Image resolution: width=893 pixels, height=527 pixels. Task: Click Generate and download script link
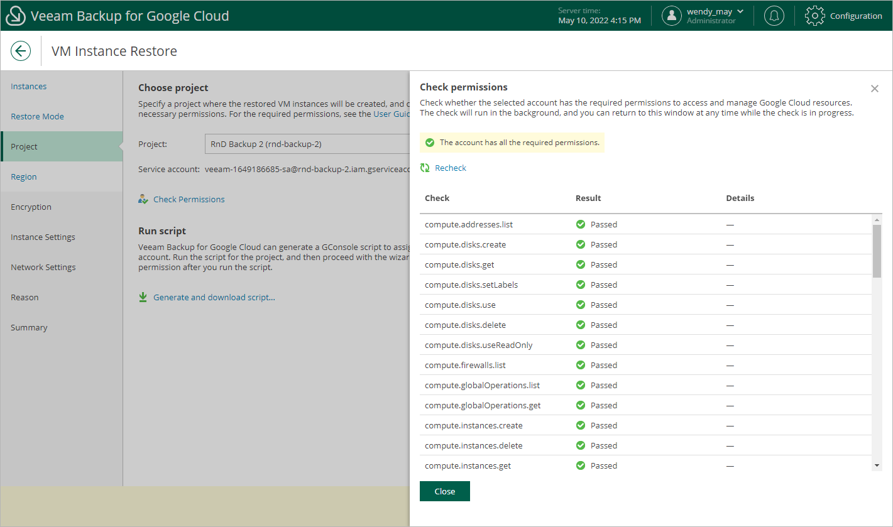point(214,297)
